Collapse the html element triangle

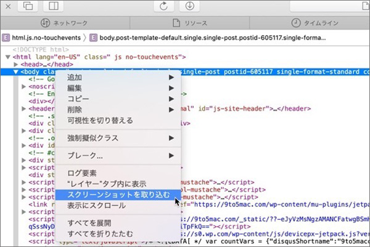tap(7, 57)
